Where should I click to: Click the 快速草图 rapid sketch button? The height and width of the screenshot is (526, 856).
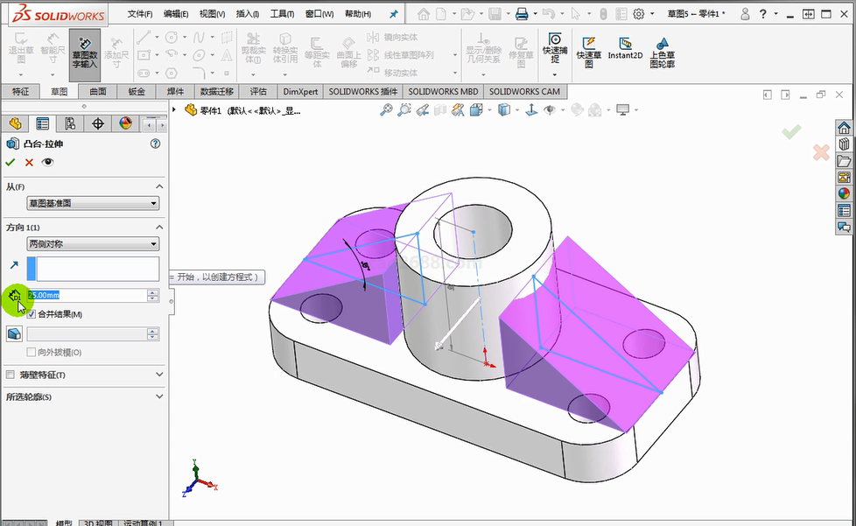[589, 53]
